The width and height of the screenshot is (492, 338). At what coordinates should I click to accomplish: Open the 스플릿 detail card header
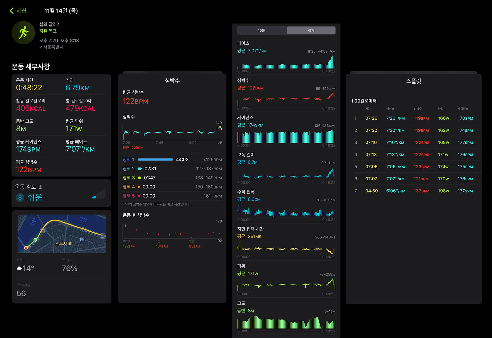click(414, 81)
